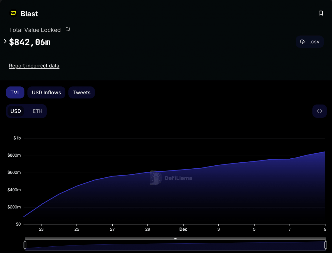This screenshot has width=332, height=253.
Task: Click the Total Value Locked label
Action: (35, 30)
